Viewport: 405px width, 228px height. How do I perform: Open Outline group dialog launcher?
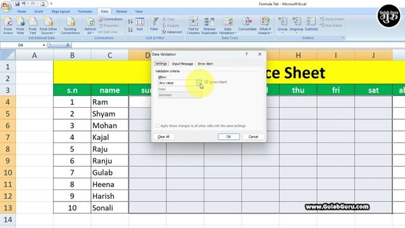pyautogui.click(x=343, y=38)
